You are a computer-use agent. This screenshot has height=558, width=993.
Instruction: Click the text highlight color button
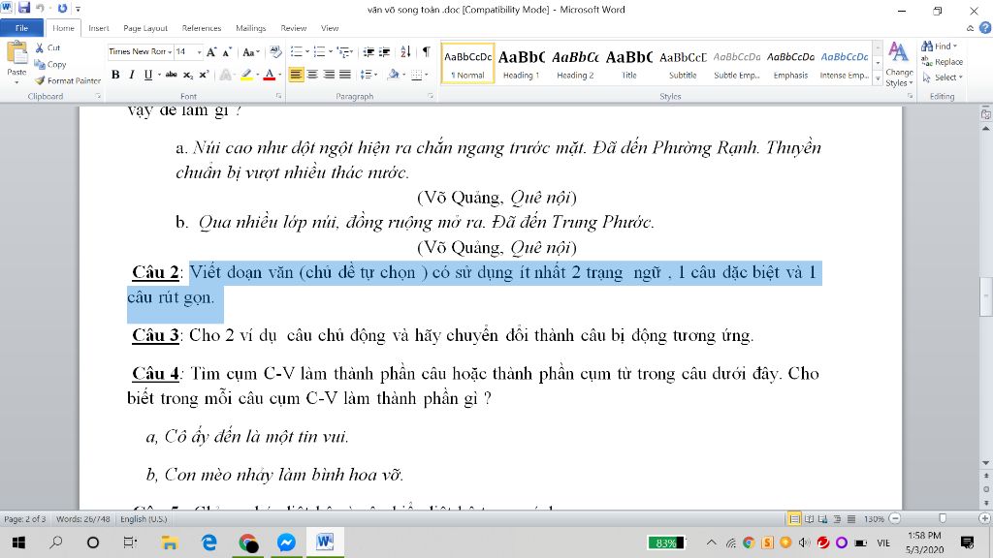[x=246, y=75]
